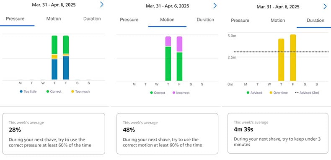
Task: Click next-week arrow in Motion screen
Action: click(215, 6)
